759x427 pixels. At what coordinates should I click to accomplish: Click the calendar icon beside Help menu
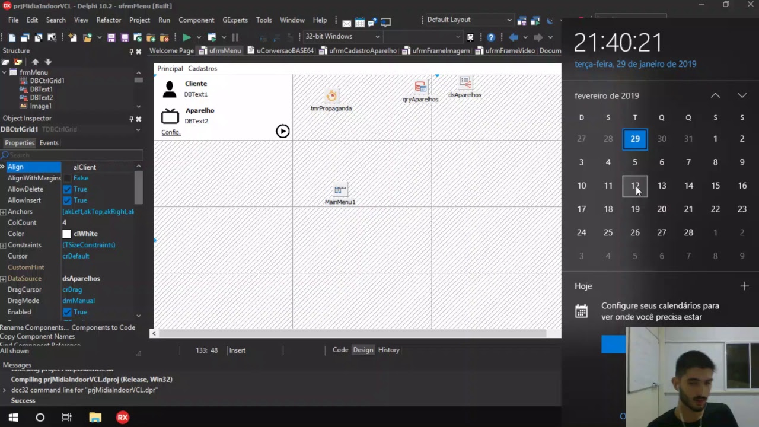click(359, 23)
